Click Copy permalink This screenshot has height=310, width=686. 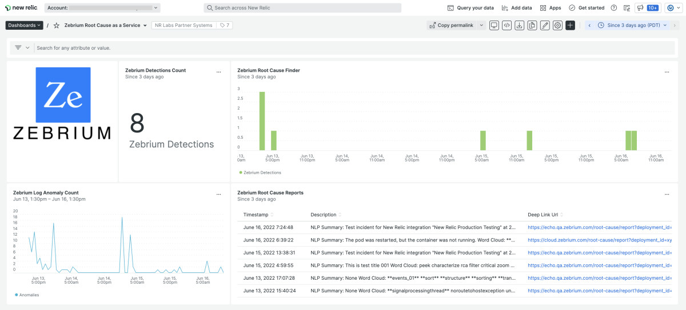(451, 25)
